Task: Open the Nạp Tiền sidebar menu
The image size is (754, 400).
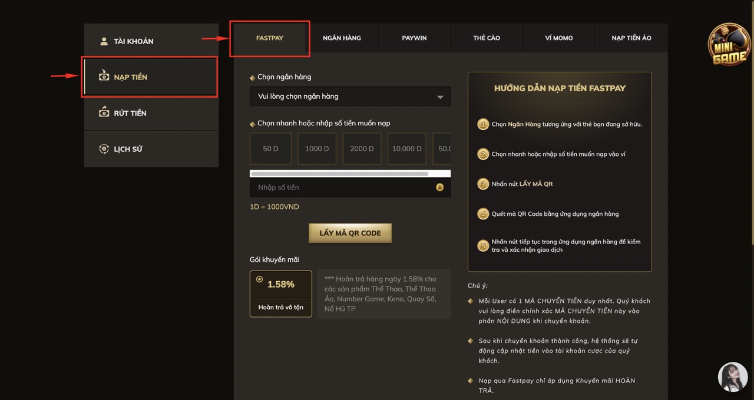Action: [151, 77]
